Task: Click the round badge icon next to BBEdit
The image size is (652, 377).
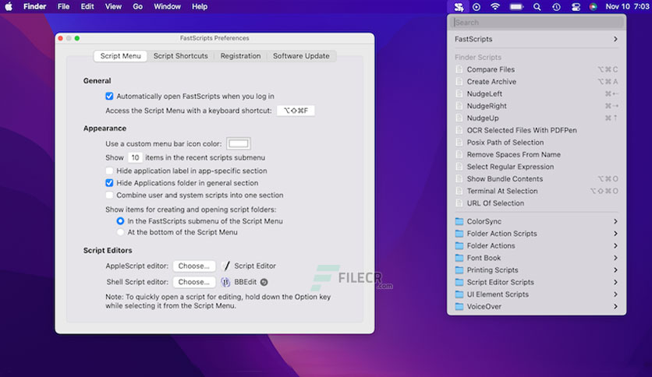Action: pyautogui.click(x=264, y=282)
